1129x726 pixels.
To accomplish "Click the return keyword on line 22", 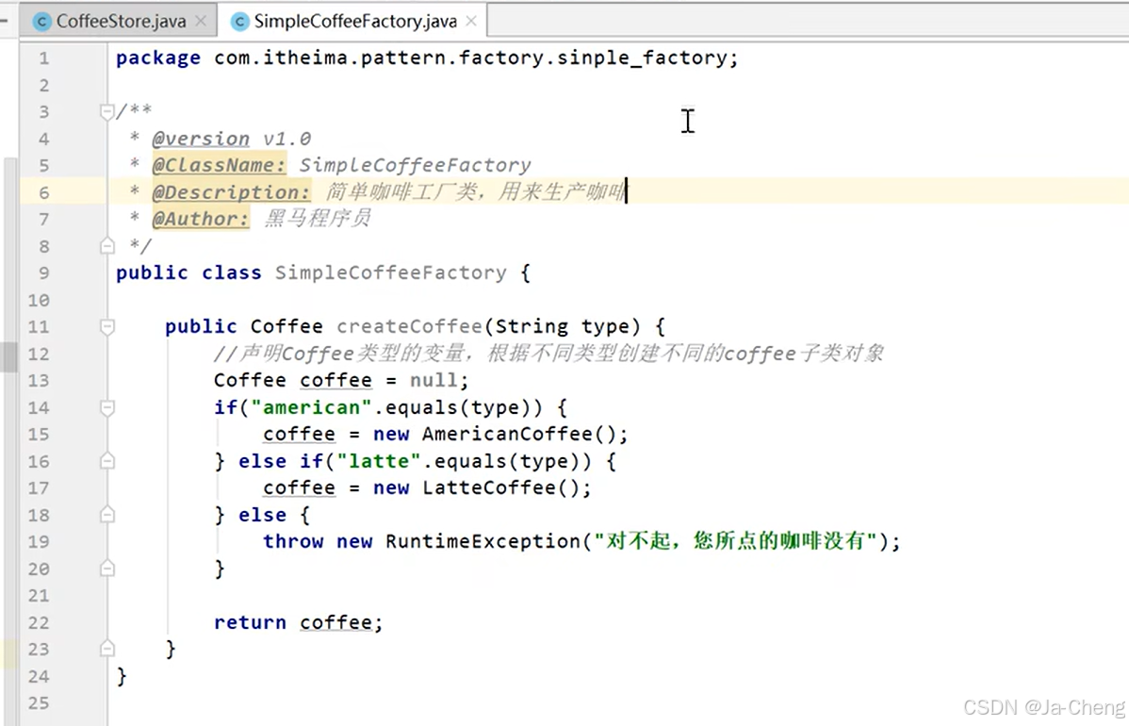I will click(x=250, y=622).
